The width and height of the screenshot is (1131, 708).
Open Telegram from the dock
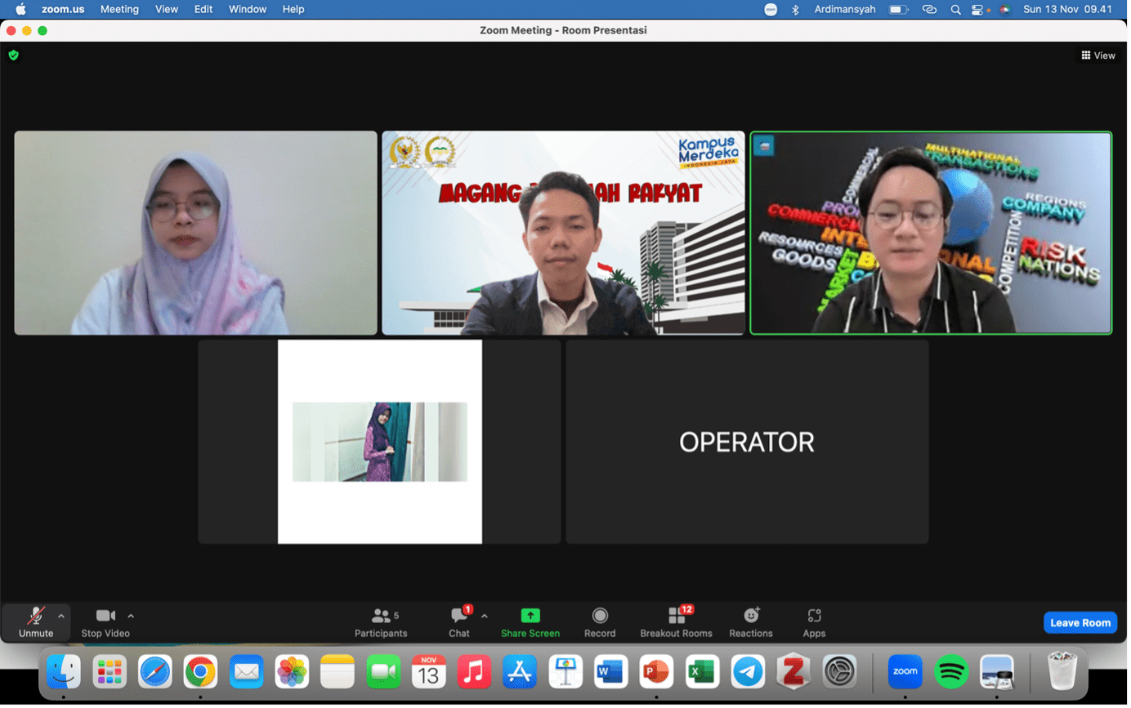point(748,672)
